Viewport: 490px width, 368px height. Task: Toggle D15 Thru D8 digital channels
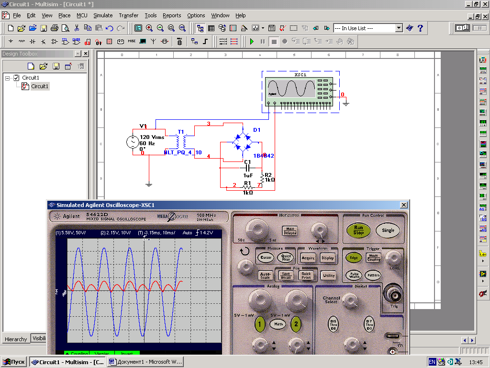click(334, 325)
